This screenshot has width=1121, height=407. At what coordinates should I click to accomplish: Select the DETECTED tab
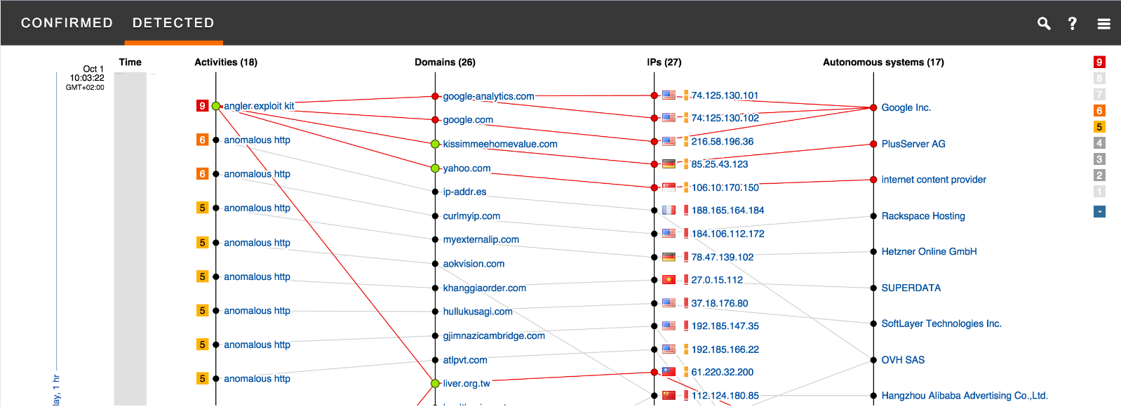tap(173, 23)
